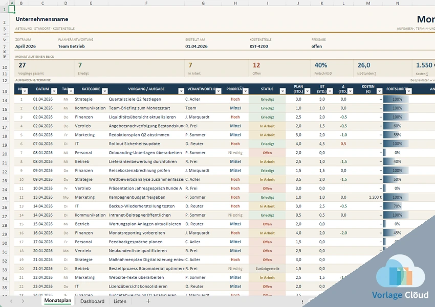Click the 'Unternehmensname' title cell

point(42,19)
